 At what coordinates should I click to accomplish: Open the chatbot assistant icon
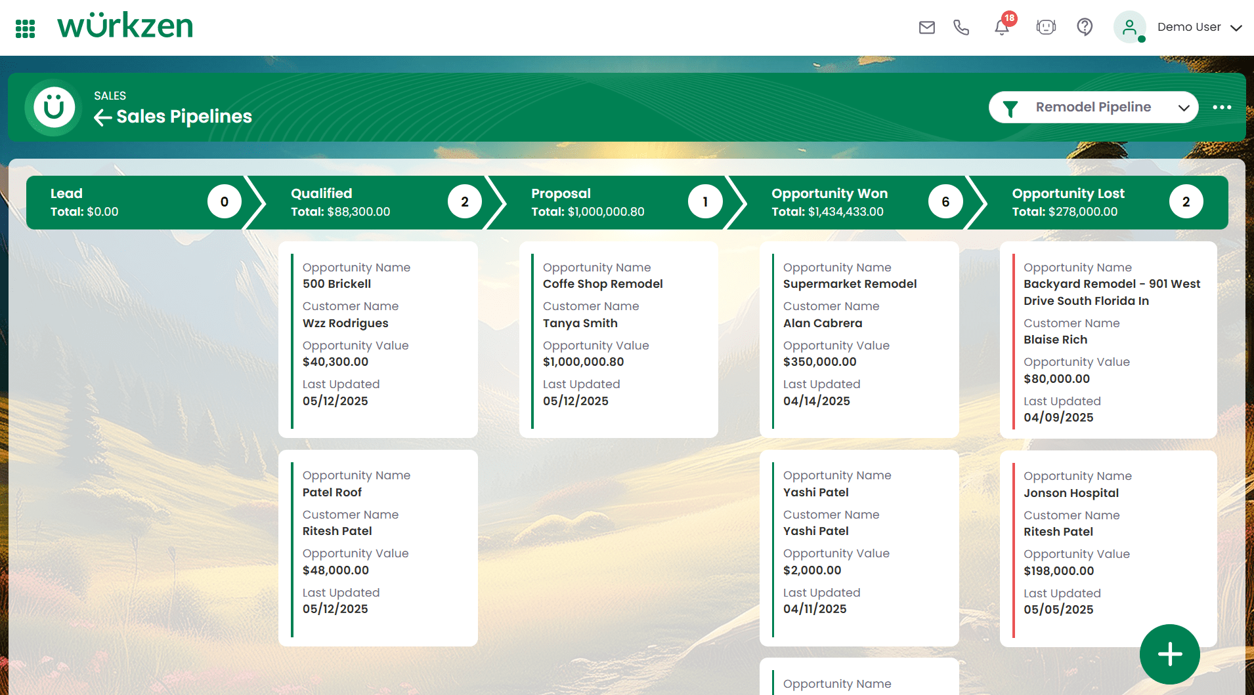[x=1046, y=27]
